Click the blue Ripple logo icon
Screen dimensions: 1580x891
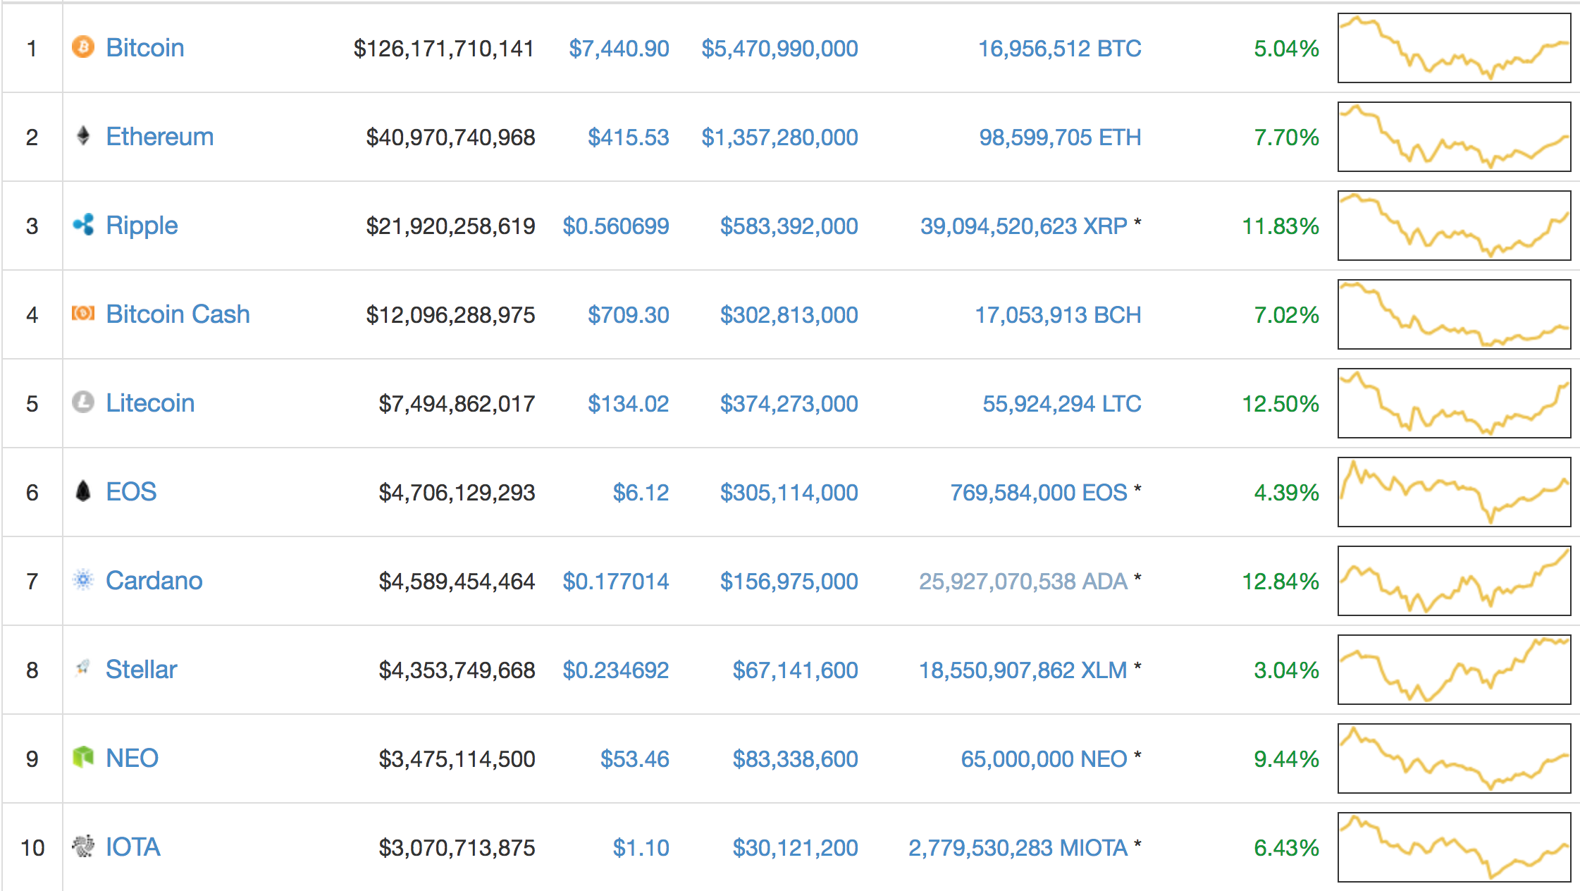point(83,225)
